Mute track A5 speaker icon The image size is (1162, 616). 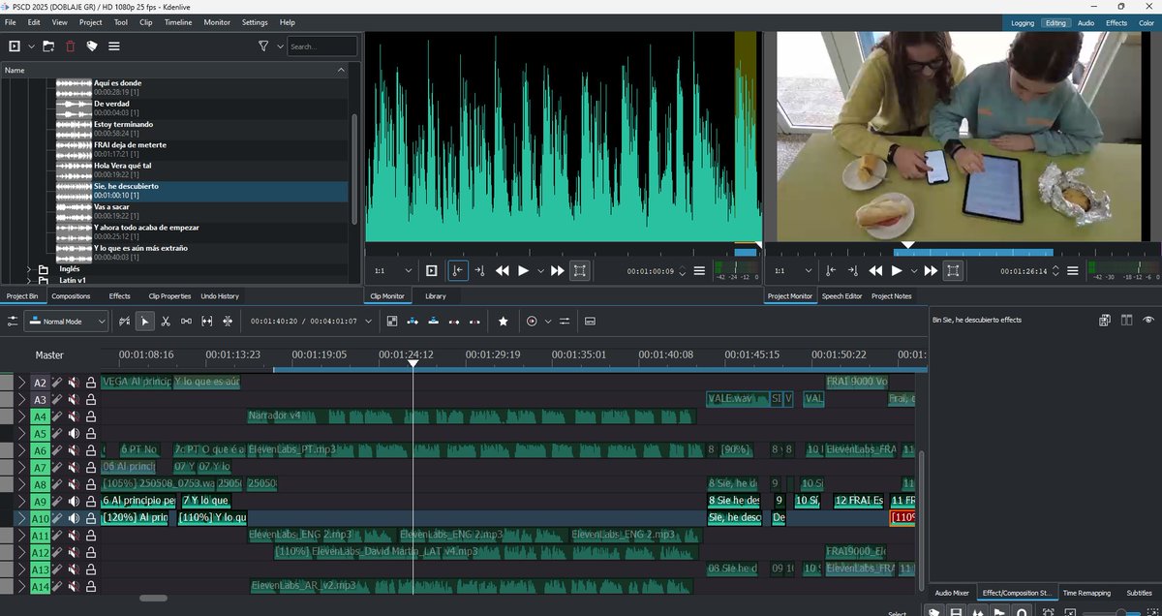pos(74,433)
